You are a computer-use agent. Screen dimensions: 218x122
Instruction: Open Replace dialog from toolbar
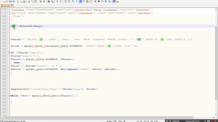(52, 1)
